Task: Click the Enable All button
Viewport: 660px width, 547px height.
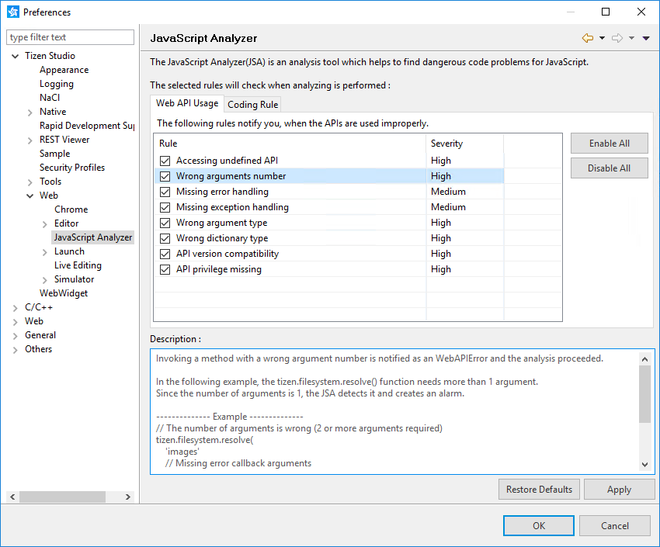Action: (609, 144)
